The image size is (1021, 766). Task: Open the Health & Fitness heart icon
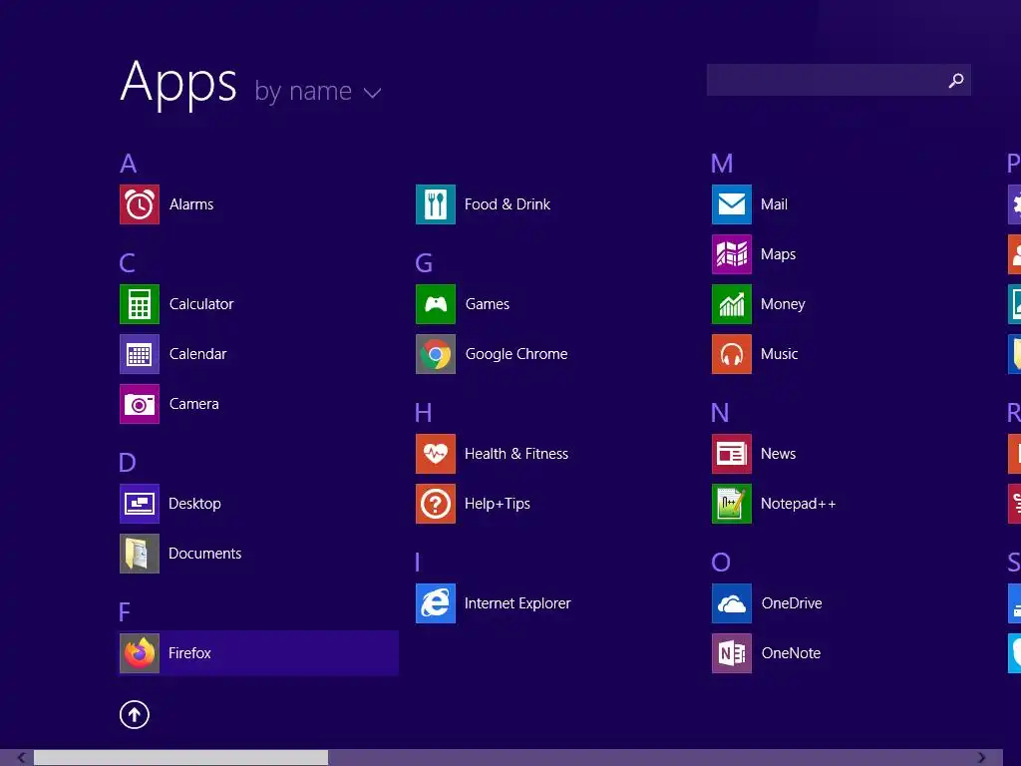click(436, 454)
